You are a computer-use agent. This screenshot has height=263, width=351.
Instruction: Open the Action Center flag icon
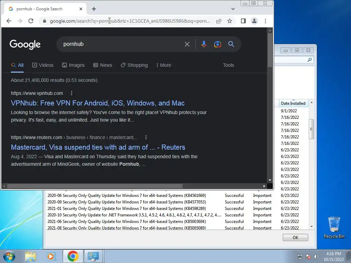tap(308, 256)
